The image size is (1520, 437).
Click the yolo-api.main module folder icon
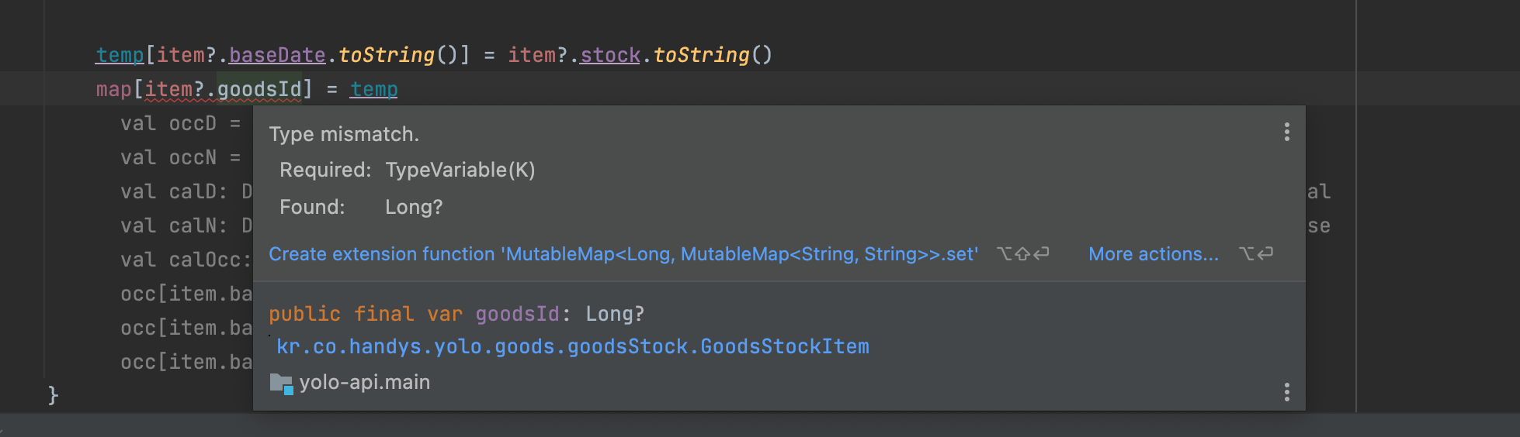pyautogui.click(x=281, y=384)
